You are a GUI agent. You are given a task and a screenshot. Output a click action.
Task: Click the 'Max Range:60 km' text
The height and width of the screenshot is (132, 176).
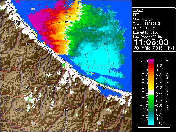147,37
